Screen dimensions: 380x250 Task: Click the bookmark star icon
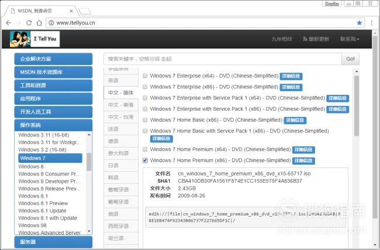pyautogui.click(x=359, y=23)
